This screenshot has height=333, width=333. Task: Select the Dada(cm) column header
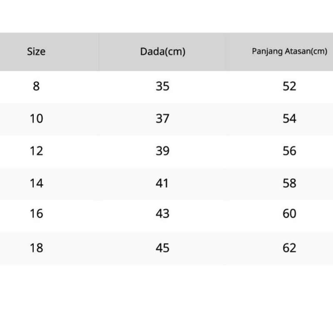[x=162, y=52]
